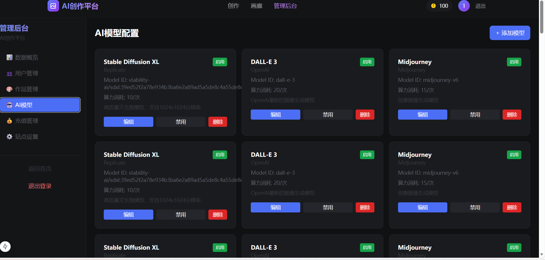Viewport: 545px width, 260px height.
Task: Click 禁用 on the top-row Stable Diffusion XL card
Action: click(181, 122)
